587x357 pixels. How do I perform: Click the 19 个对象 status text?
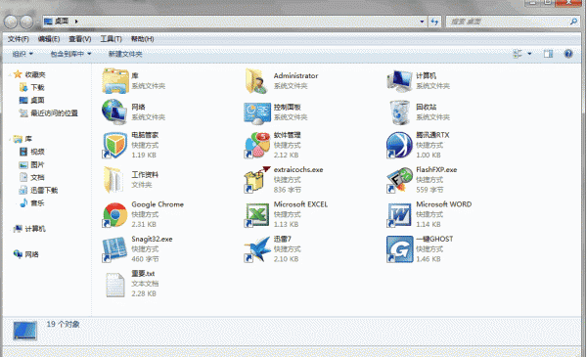[x=63, y=324]
